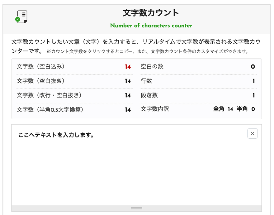Click the 全角 count 14 in 文字数内訳
This screenshot has width=274, height=215.
pyautogui.click(x=230, y=109)
